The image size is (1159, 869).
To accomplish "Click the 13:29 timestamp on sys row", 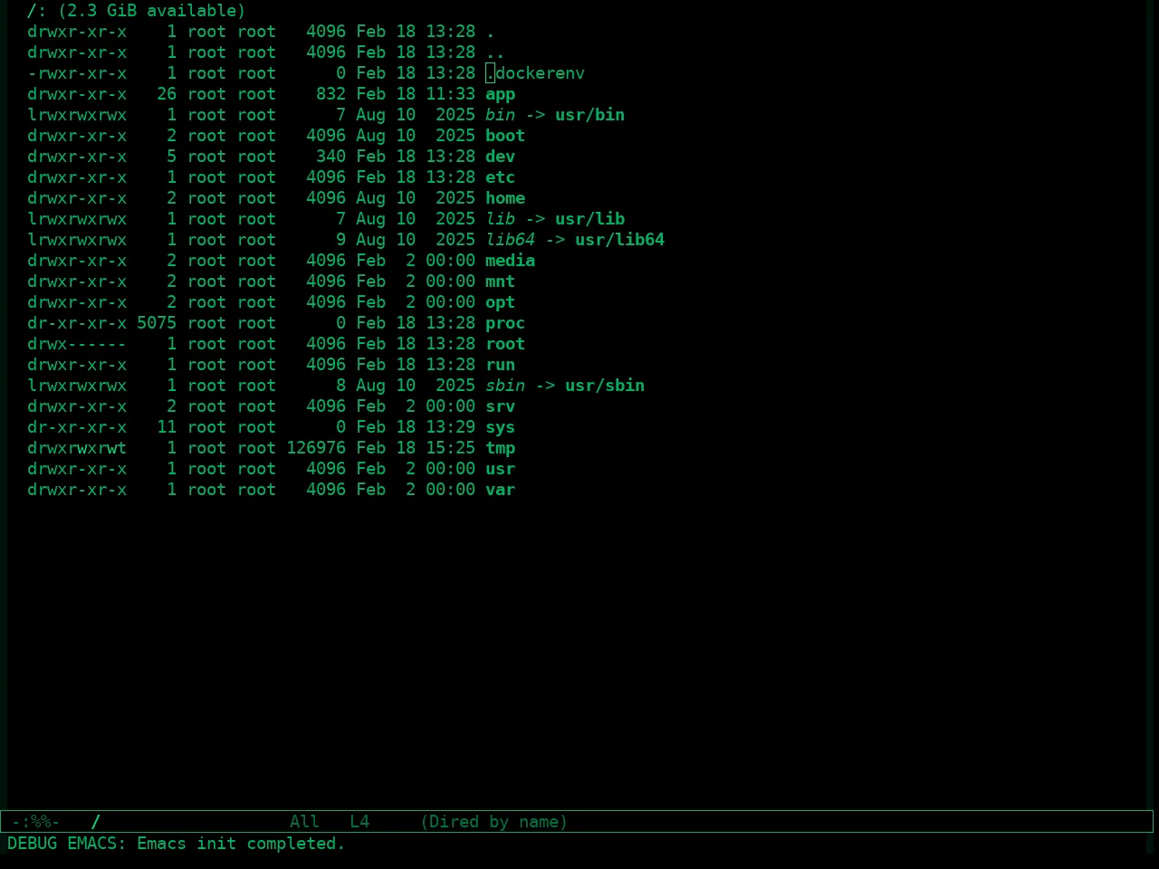I will tap(450, 427).
